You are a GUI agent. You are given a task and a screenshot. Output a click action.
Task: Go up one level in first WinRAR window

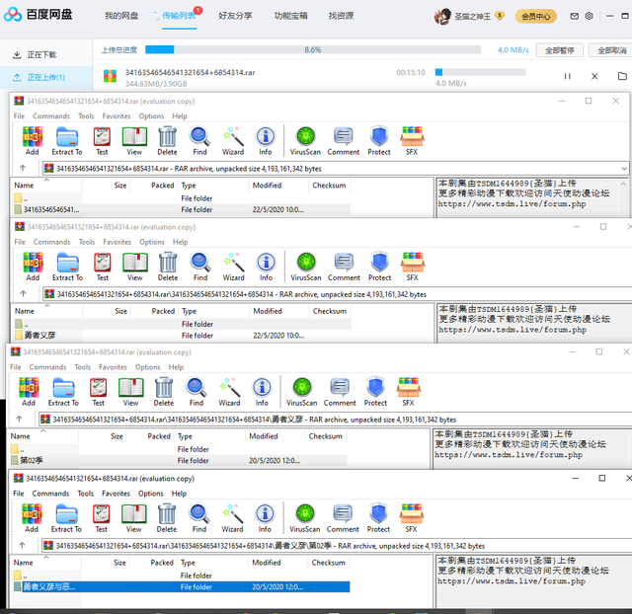(23, 168)
